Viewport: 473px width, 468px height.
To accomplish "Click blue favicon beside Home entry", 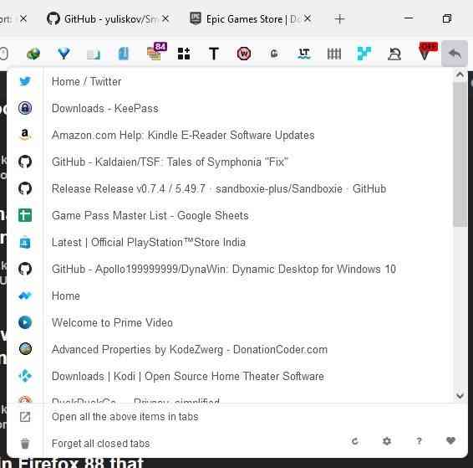I will [x=25, y=296].
